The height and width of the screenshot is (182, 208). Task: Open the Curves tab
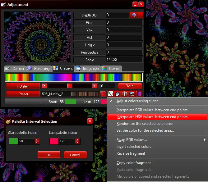pos(111,69)
